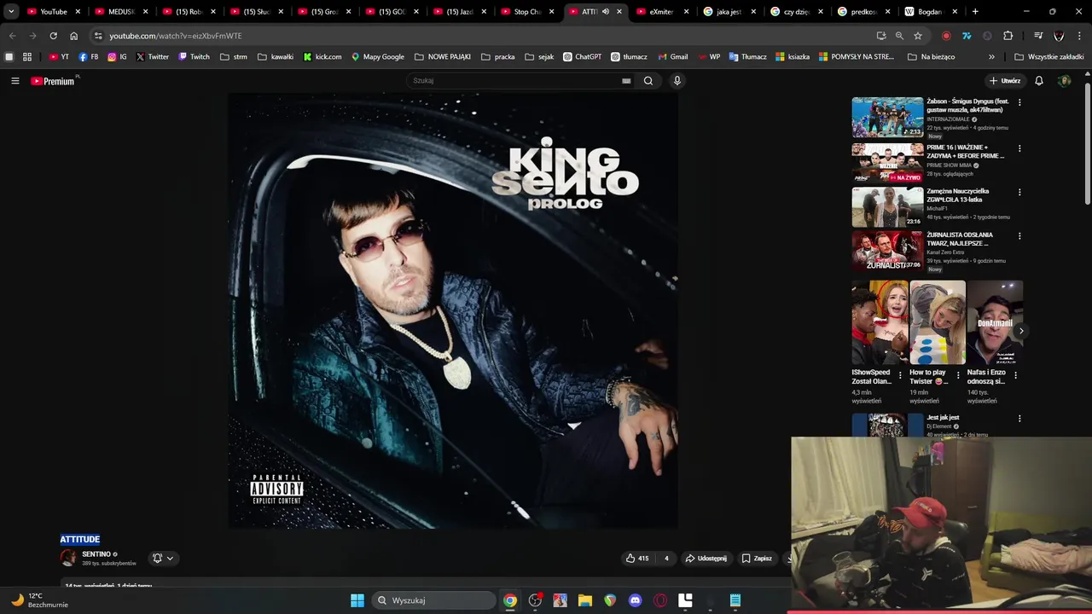
Task: Click the taskbar Wyszukaj search box
Action: pos(433,600)
